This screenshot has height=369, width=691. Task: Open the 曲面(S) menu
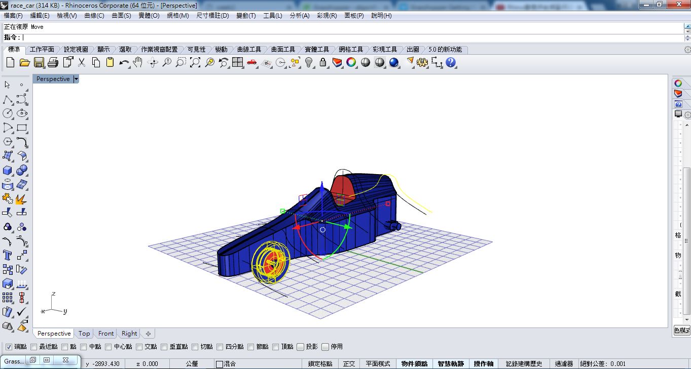tap(121, 16)
